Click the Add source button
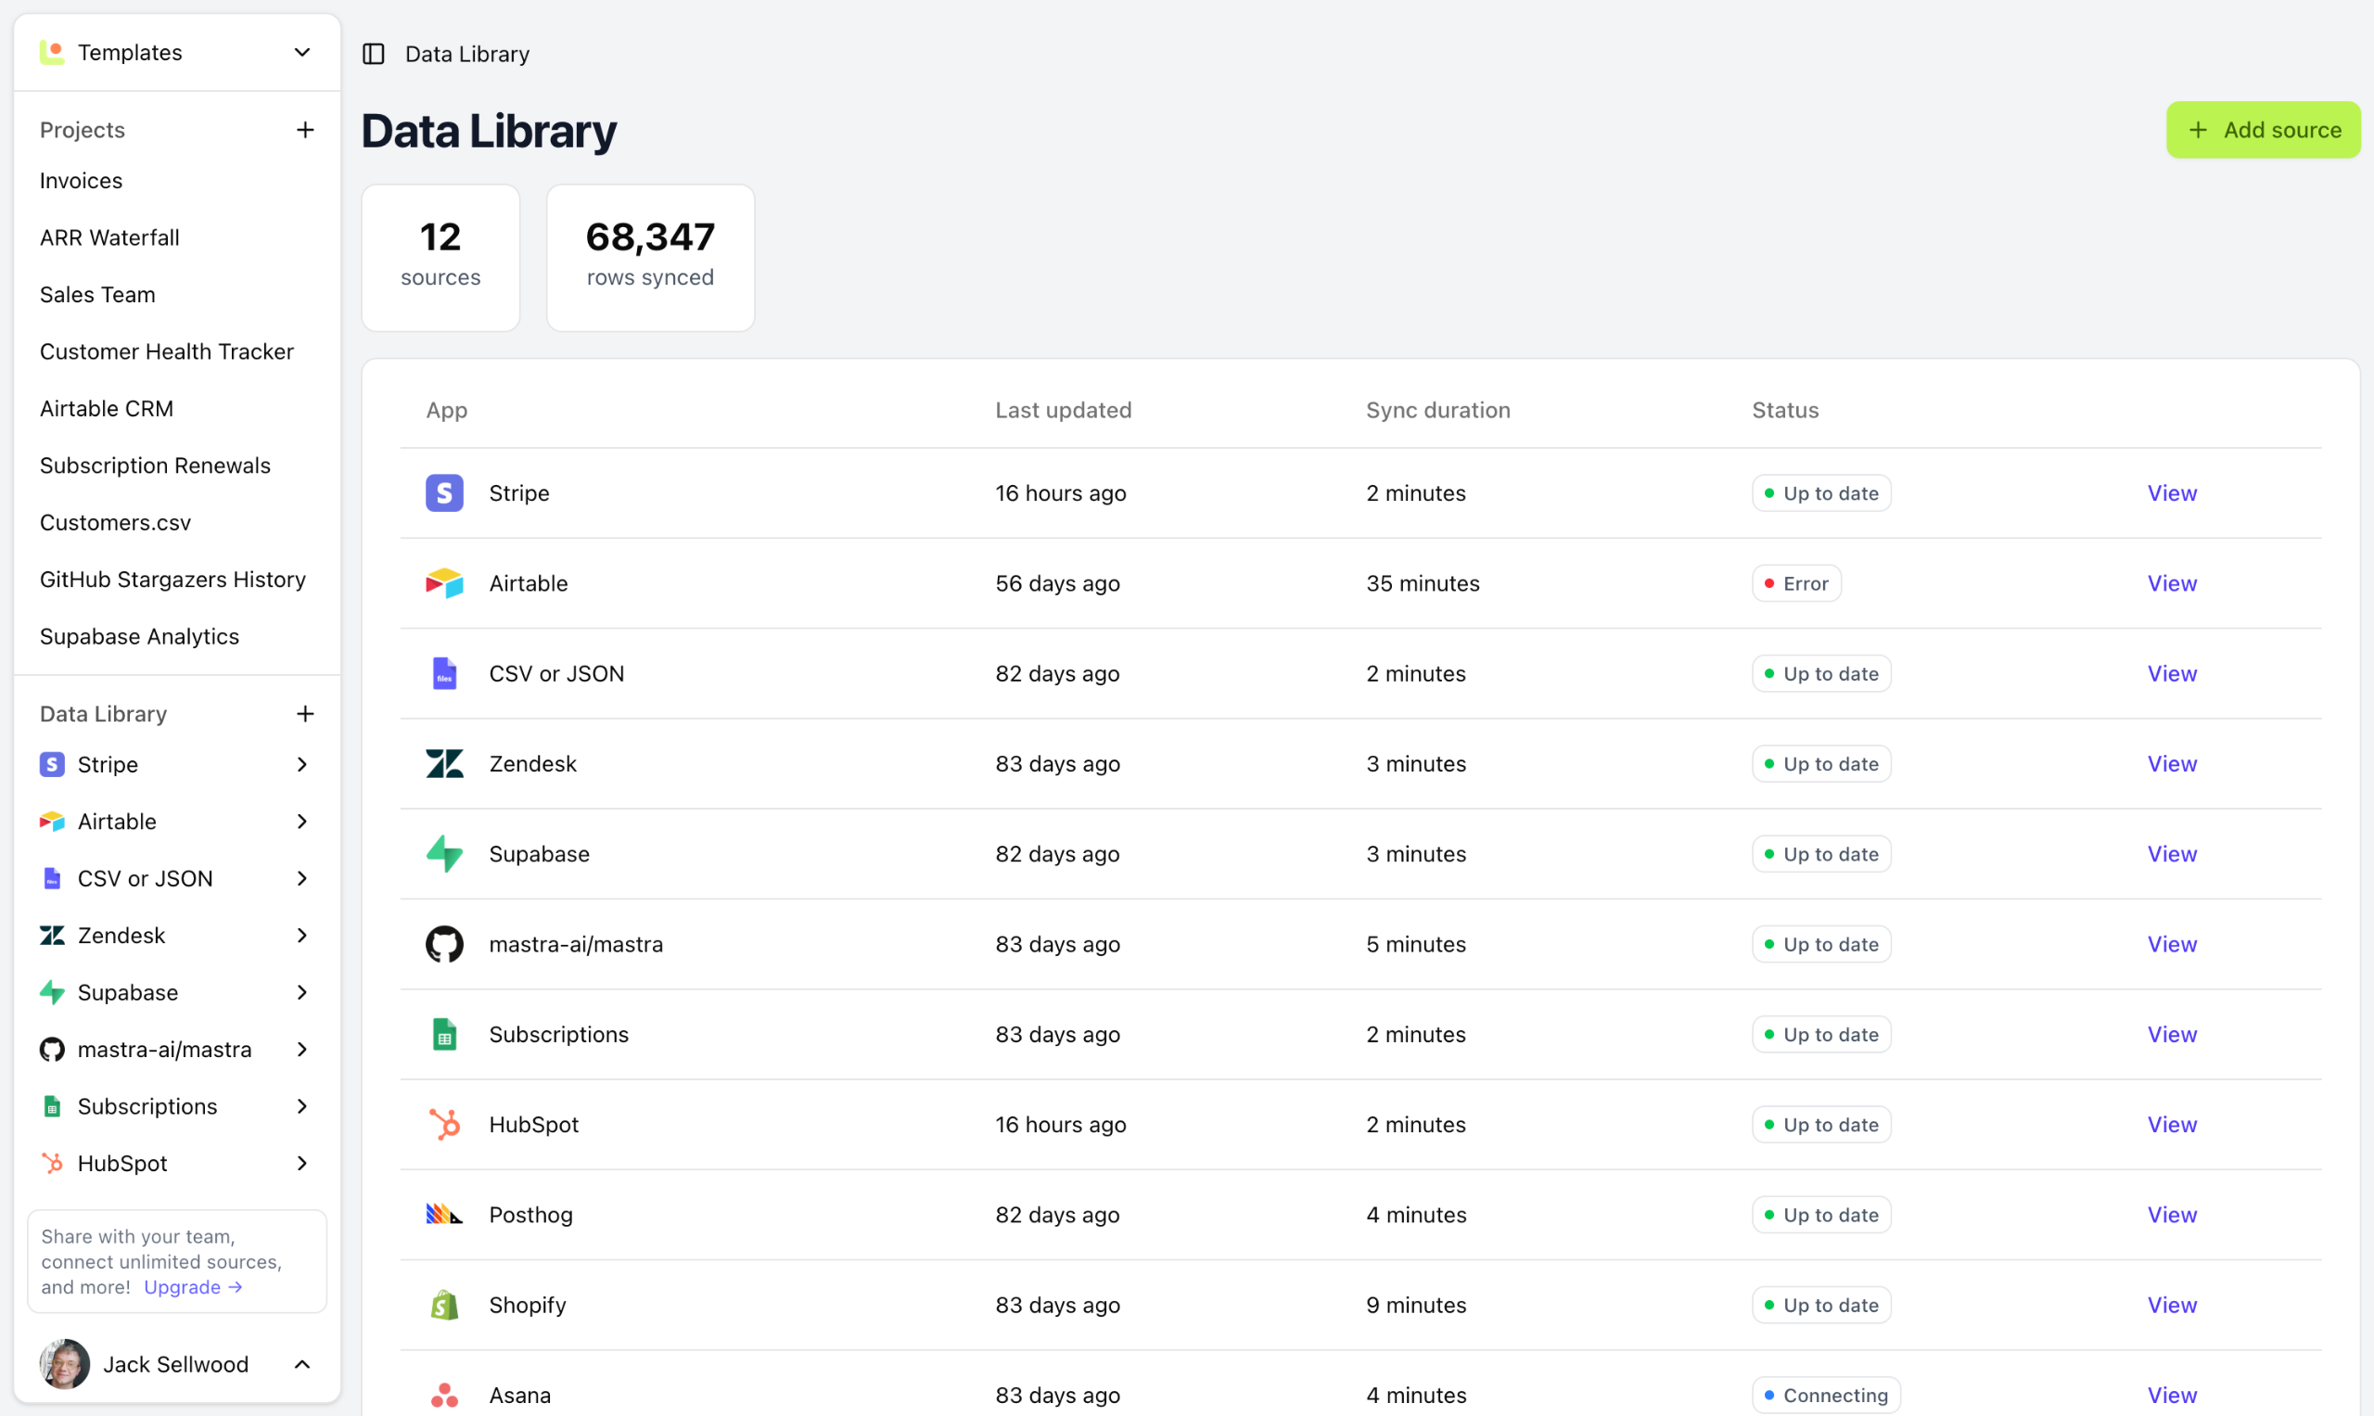2374x1416 pixels. click(2263, 130)
